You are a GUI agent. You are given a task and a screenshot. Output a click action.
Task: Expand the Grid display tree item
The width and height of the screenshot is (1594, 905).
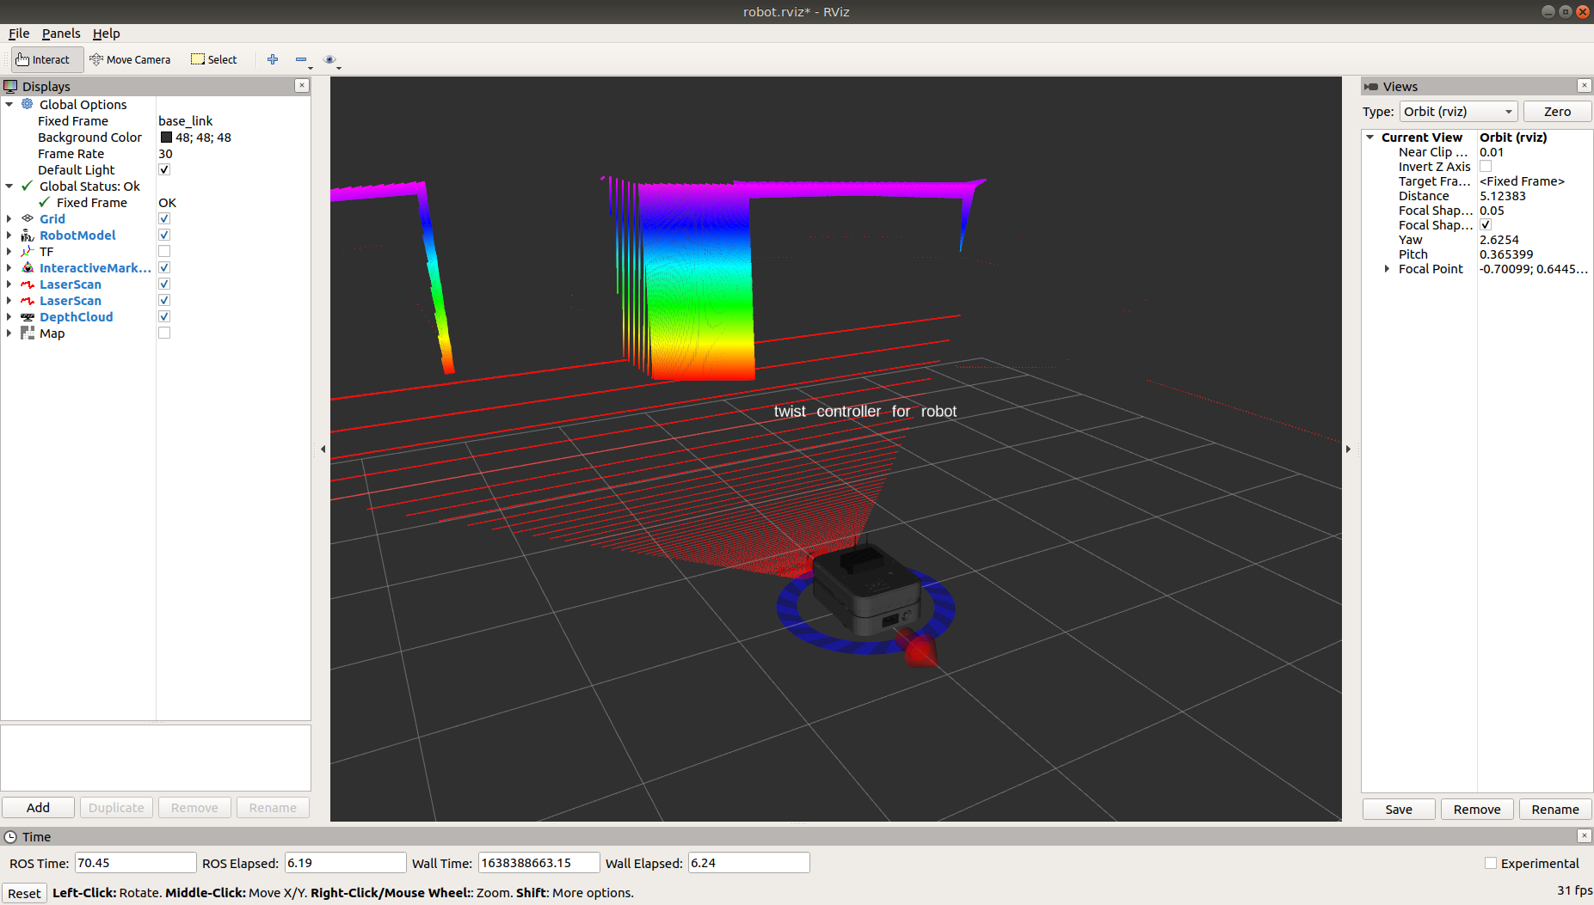[x=9, y=219]
